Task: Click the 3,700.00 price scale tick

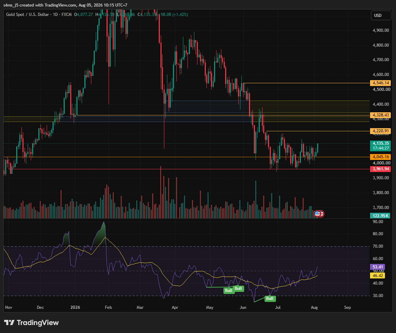Action: coord(380,208)
